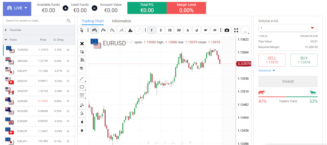Screen dimensions: 327x145
Task: Expand the Advanced options
Action: tap(267, 71)
